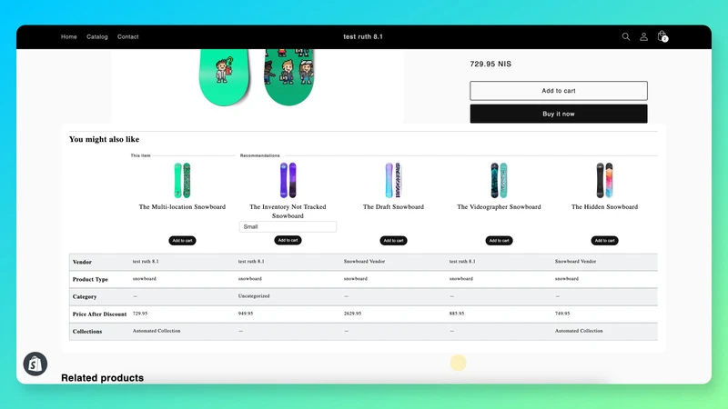728x409 pixels.
Task: Click the Category row label
Action: click(x=85, y=297)
